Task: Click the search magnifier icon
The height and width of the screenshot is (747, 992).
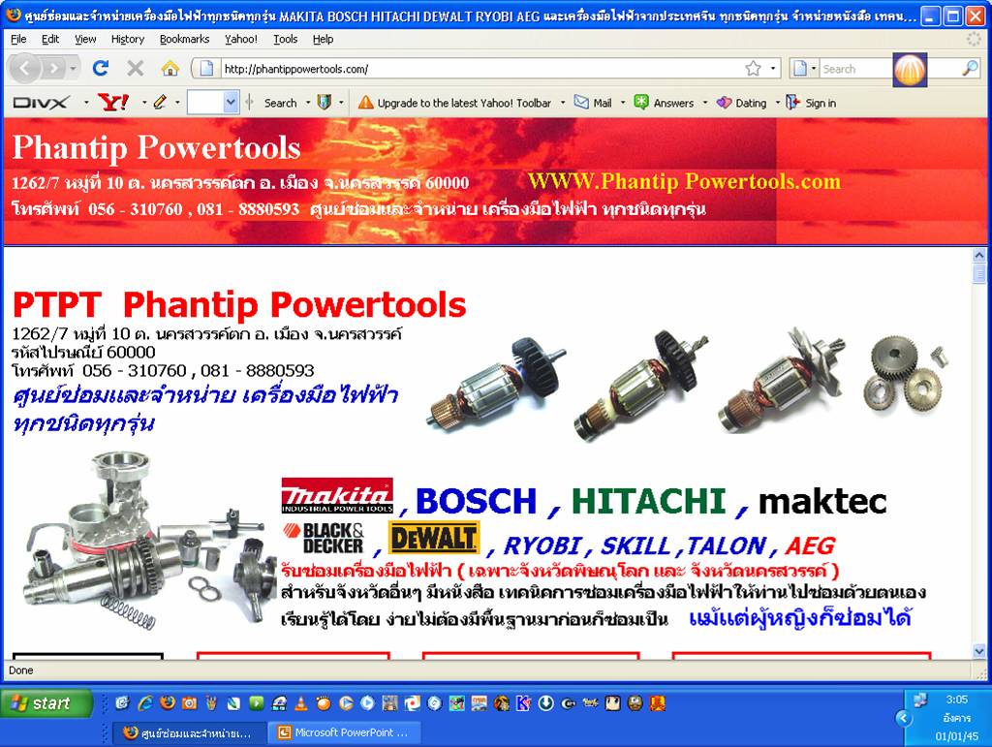Action: click(x=970, y=69)
